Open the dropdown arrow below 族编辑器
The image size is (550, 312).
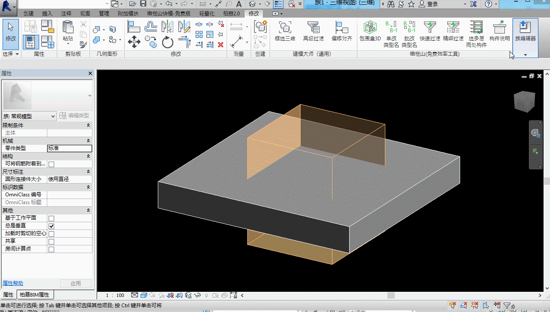525,55
